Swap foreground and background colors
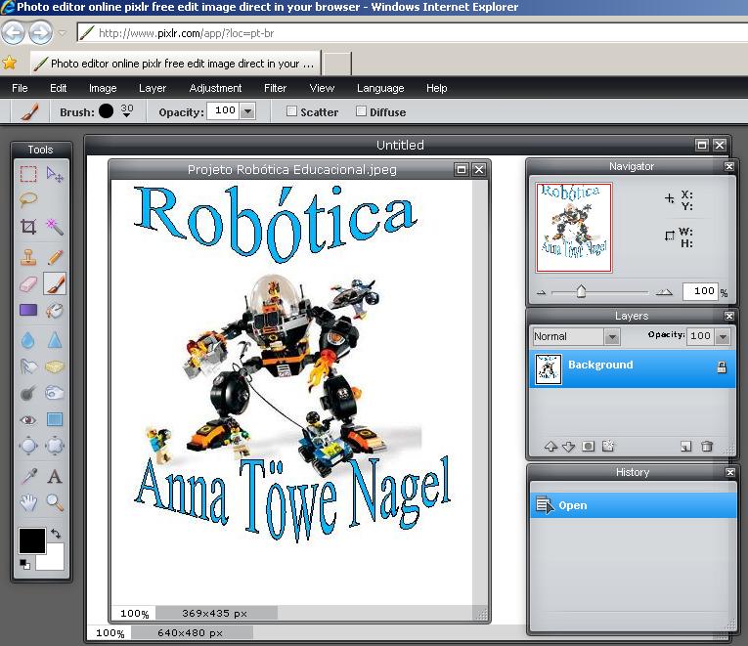748x646 pixels. click(56, 534)
